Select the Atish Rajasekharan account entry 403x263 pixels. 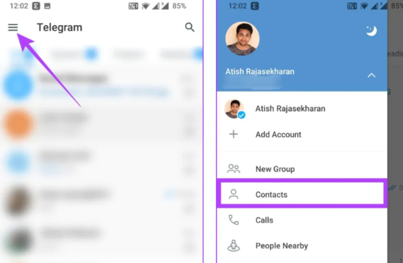click(x=302, y=109)
